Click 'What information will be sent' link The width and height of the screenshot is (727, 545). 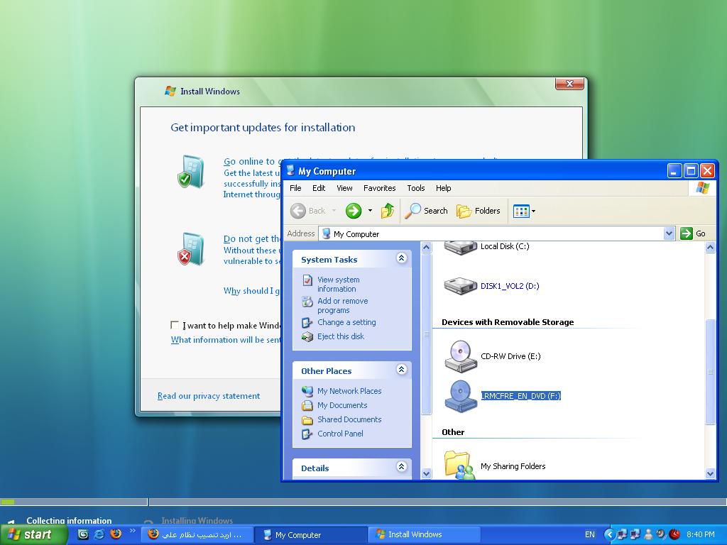point(226,340)
